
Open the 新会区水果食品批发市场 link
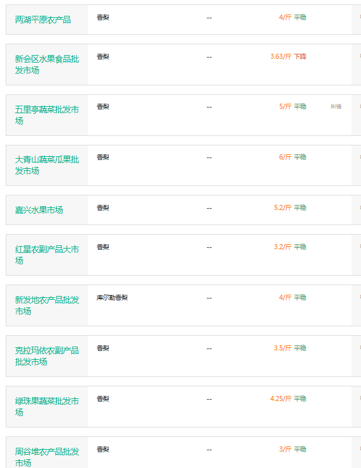(47, 65)
